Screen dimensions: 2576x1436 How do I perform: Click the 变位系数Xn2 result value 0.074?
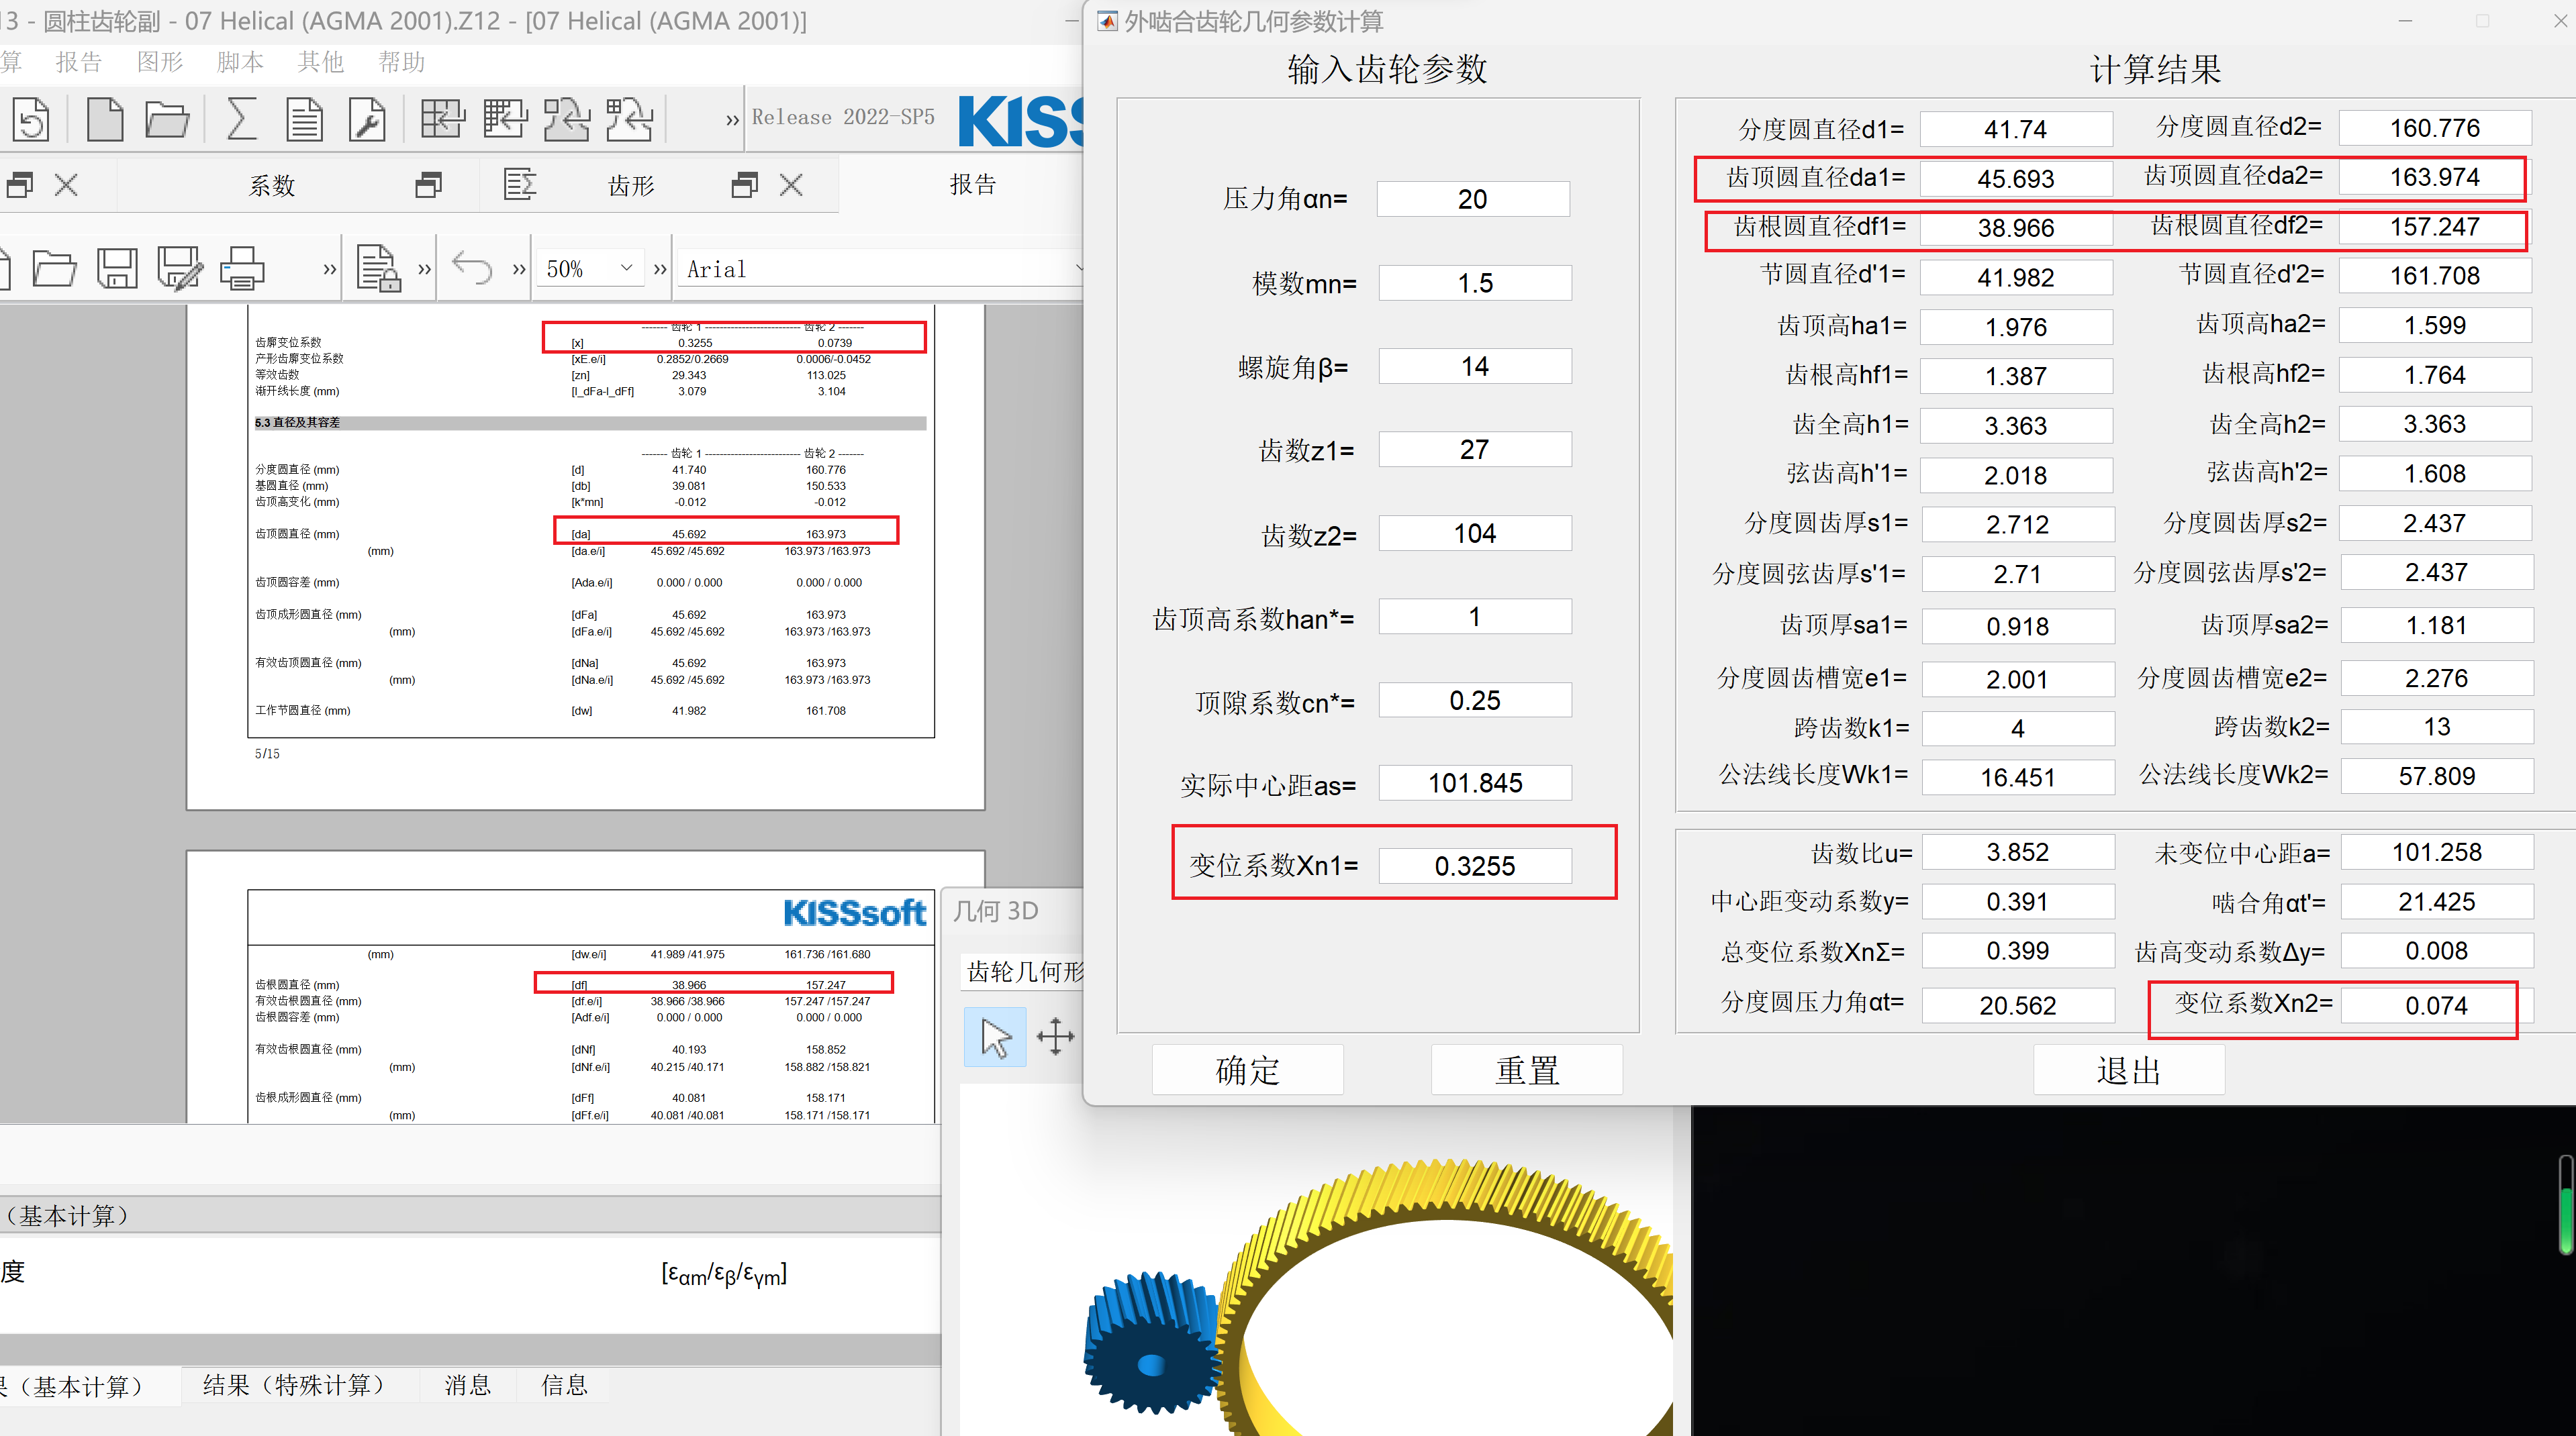[x=2436, y=1005]
